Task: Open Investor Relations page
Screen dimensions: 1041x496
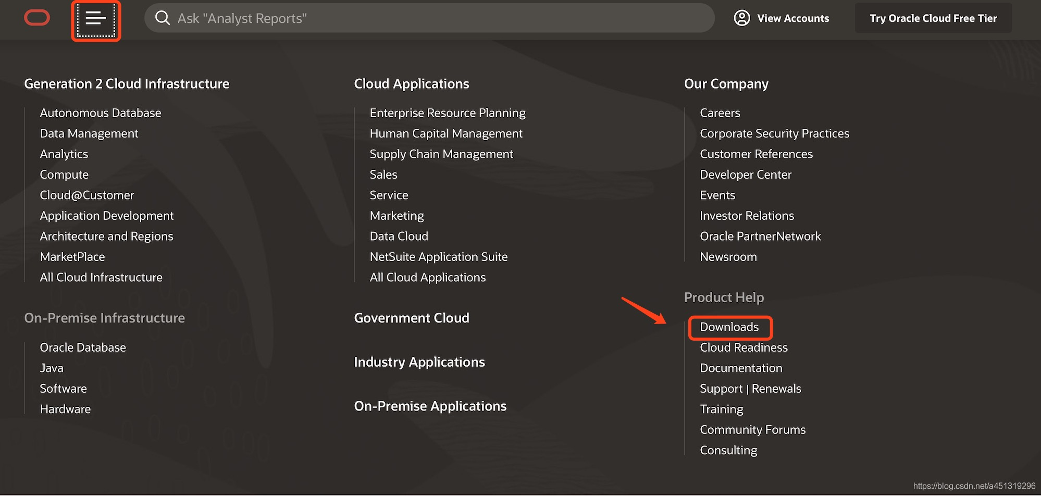Action: 747,216
